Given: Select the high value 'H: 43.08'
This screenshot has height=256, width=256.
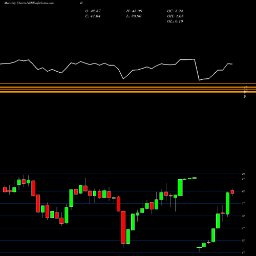Looking at the screenshot, I should [x=134, y=11].
